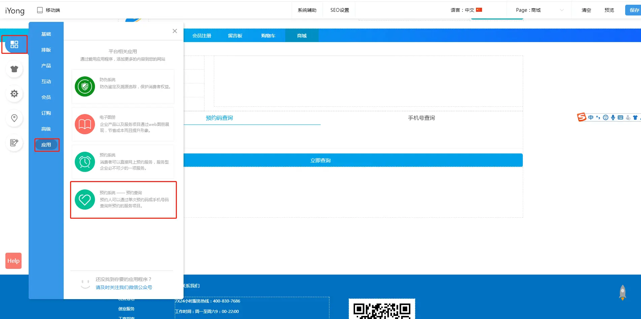
Task: Select the green shield 防伪系统 app icon
Action: point(85,86)
